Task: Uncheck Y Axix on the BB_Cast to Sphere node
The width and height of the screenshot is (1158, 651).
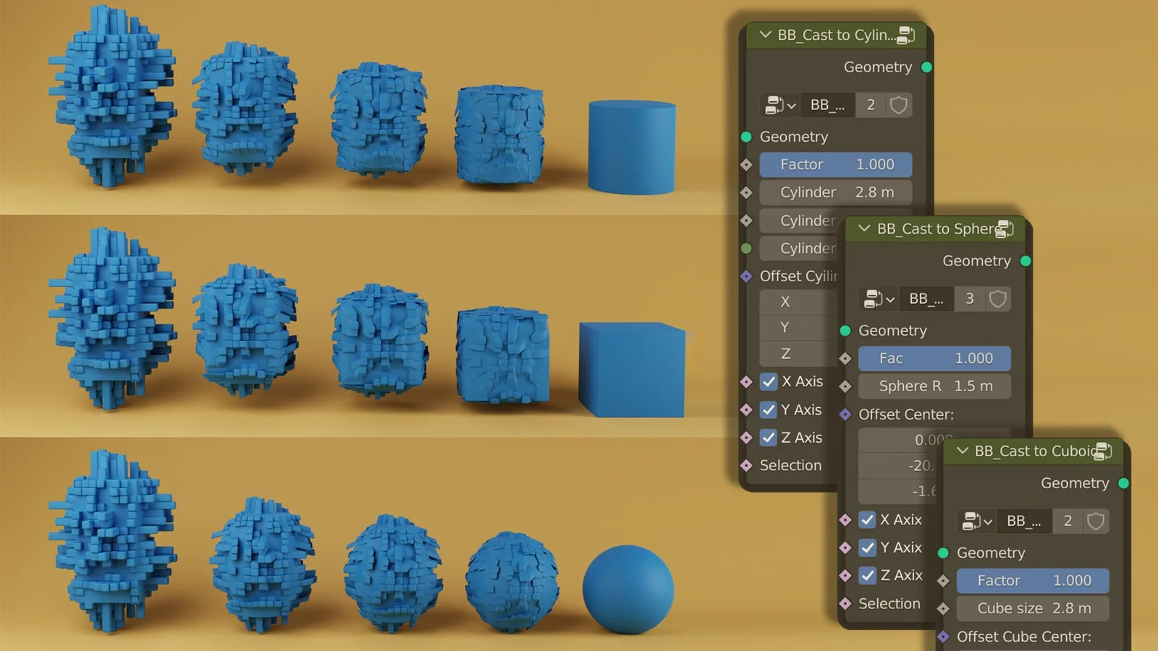Action: pos(868,548)
